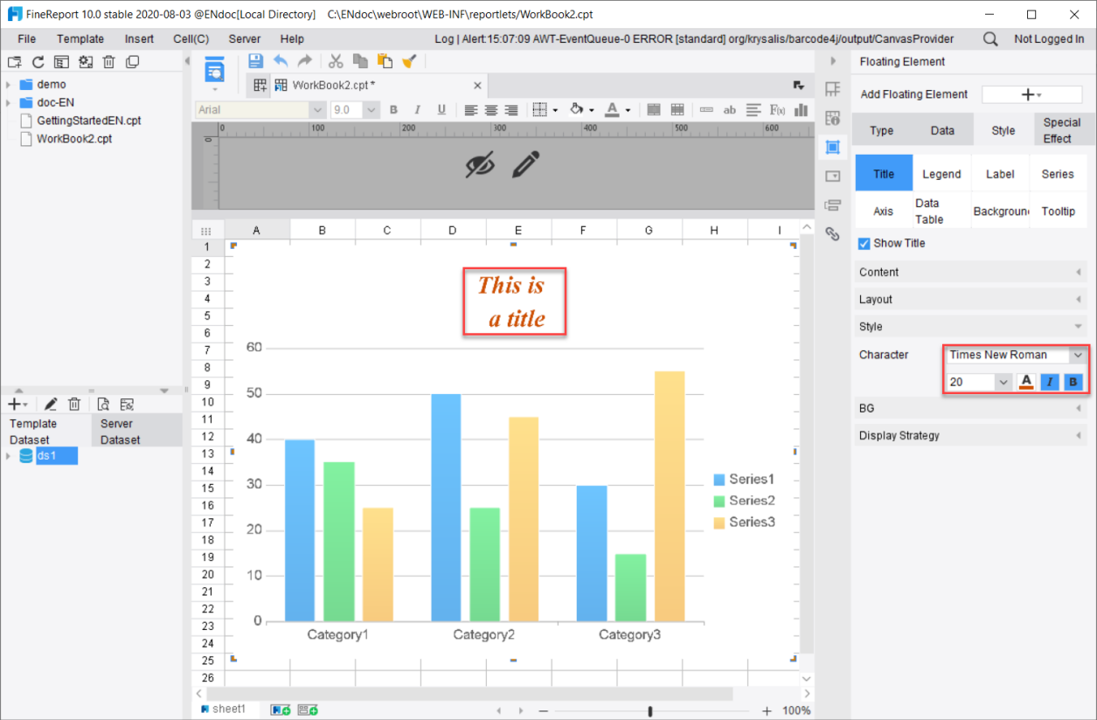Expand the demo folder in file tree

(x=8, y=85)
